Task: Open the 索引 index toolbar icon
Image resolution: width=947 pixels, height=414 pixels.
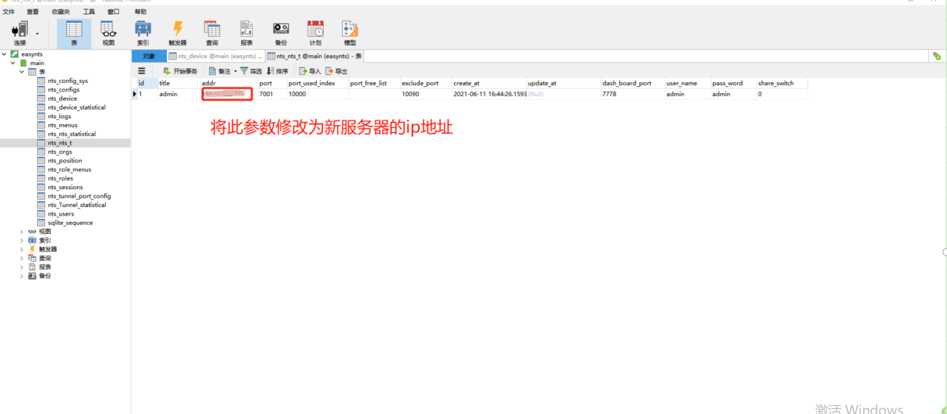Action: [x=143, y=33]
